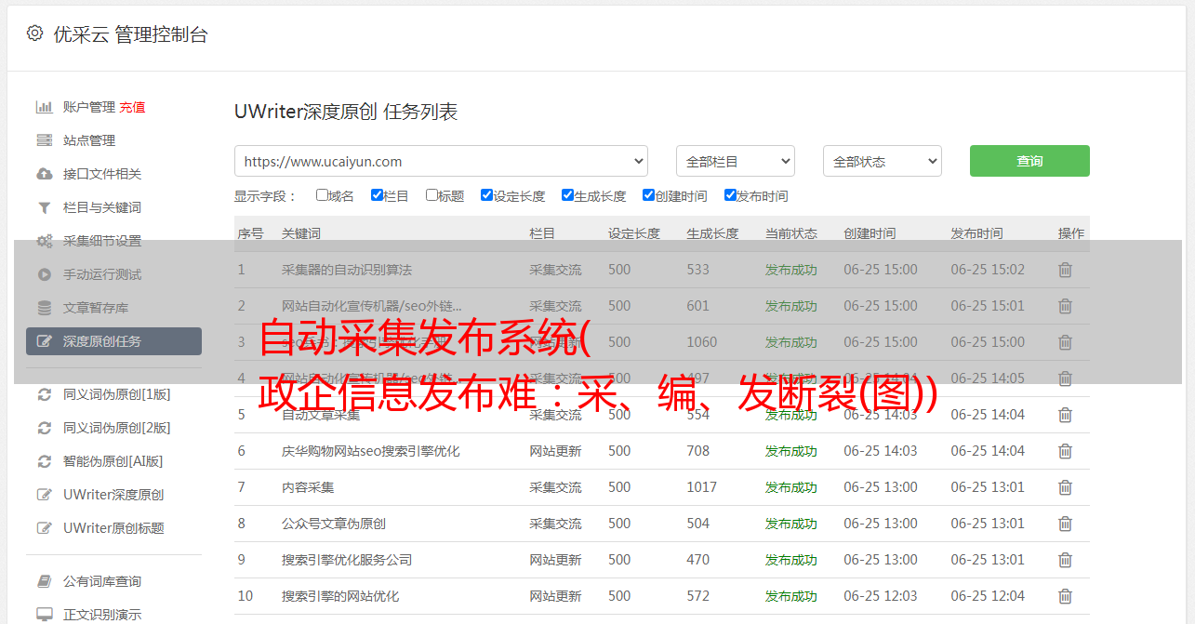Delete row 7 内容采集 via trash icon
The width and height of the screenshot is (1195, 624).
pos(1066,487)
